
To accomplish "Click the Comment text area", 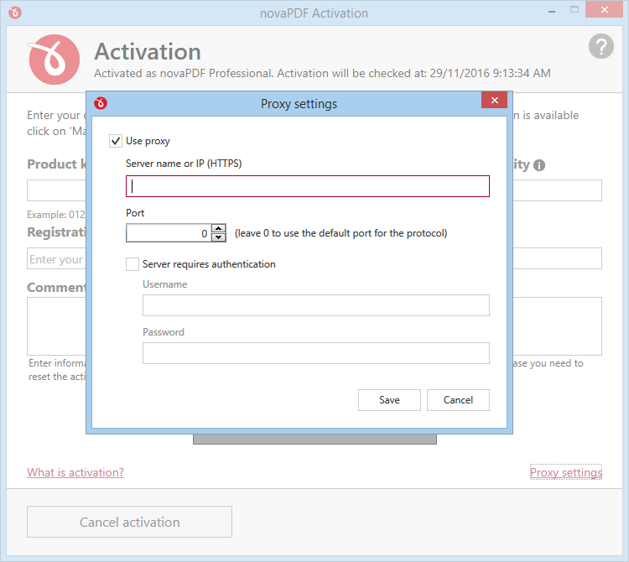I will point(56,326).
